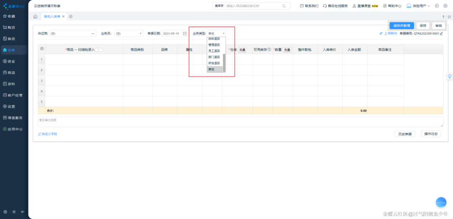453x219 pixels.
Task: Open the 资金 funds sidebar module
Action: (x=9, y=61)
